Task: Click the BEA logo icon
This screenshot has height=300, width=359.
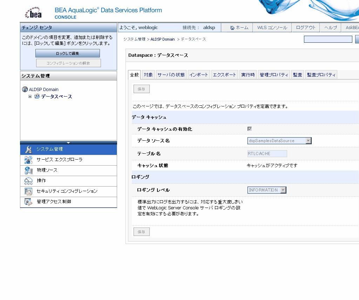Action: point(33,13)
